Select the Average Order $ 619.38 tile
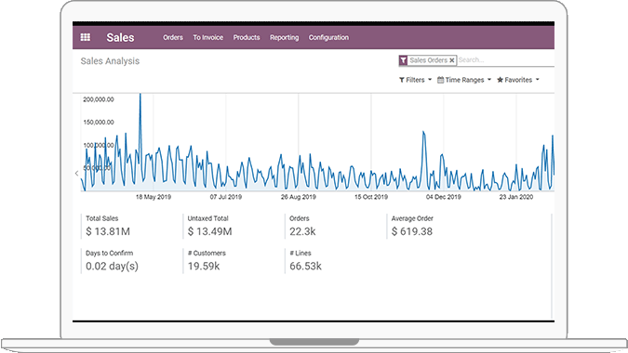Viewport: 628px width, 353px height. pyautogui.click(x=412, y=227)
